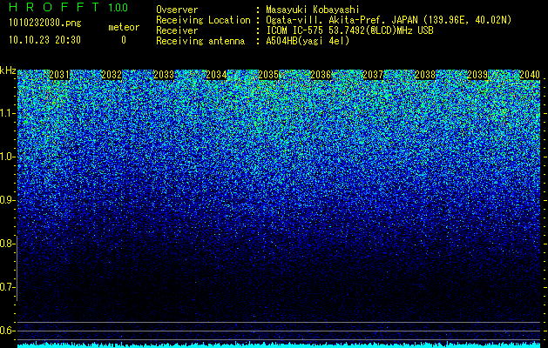Select the file name 1010232030.png

44,23
